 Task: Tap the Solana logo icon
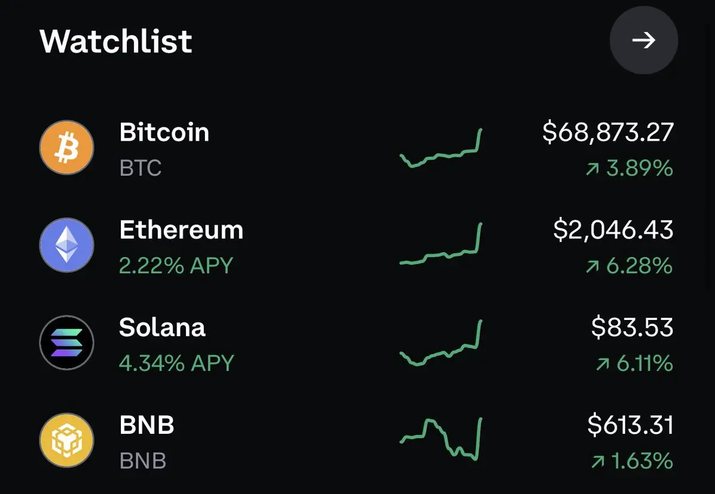point(66,343)
